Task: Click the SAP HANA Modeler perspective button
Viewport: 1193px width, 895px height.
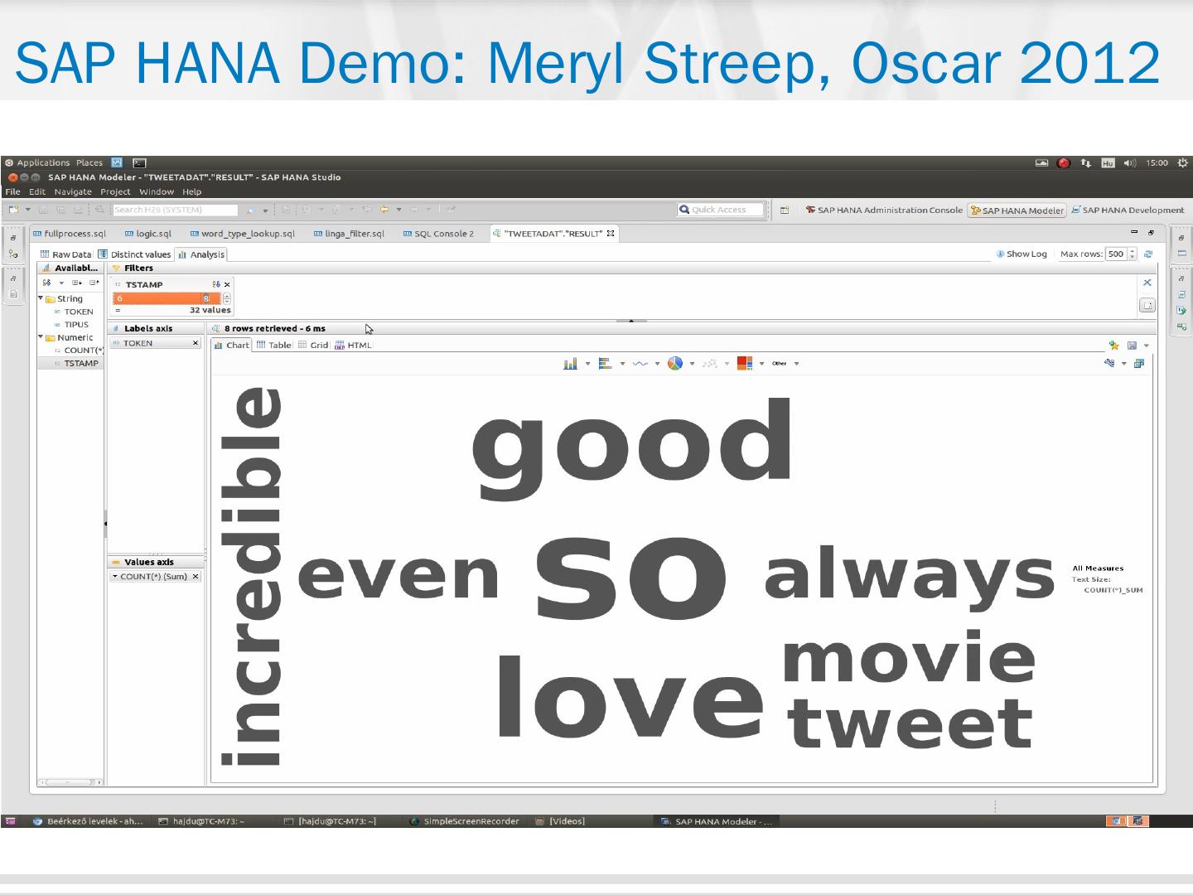Action: [x=1017, y=210]
